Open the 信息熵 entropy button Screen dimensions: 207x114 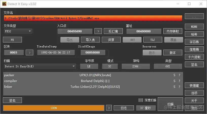point(194,49)
